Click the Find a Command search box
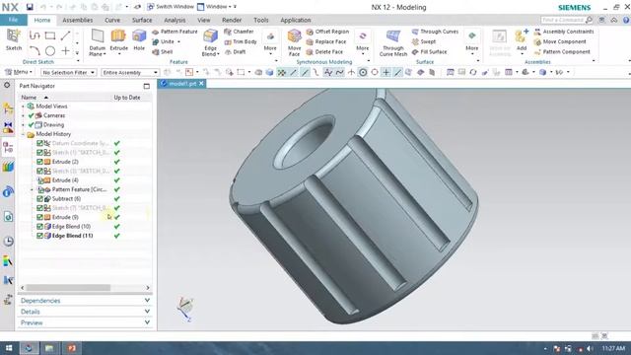The width and height of the screenshot is (631, 355). (567, 20)
